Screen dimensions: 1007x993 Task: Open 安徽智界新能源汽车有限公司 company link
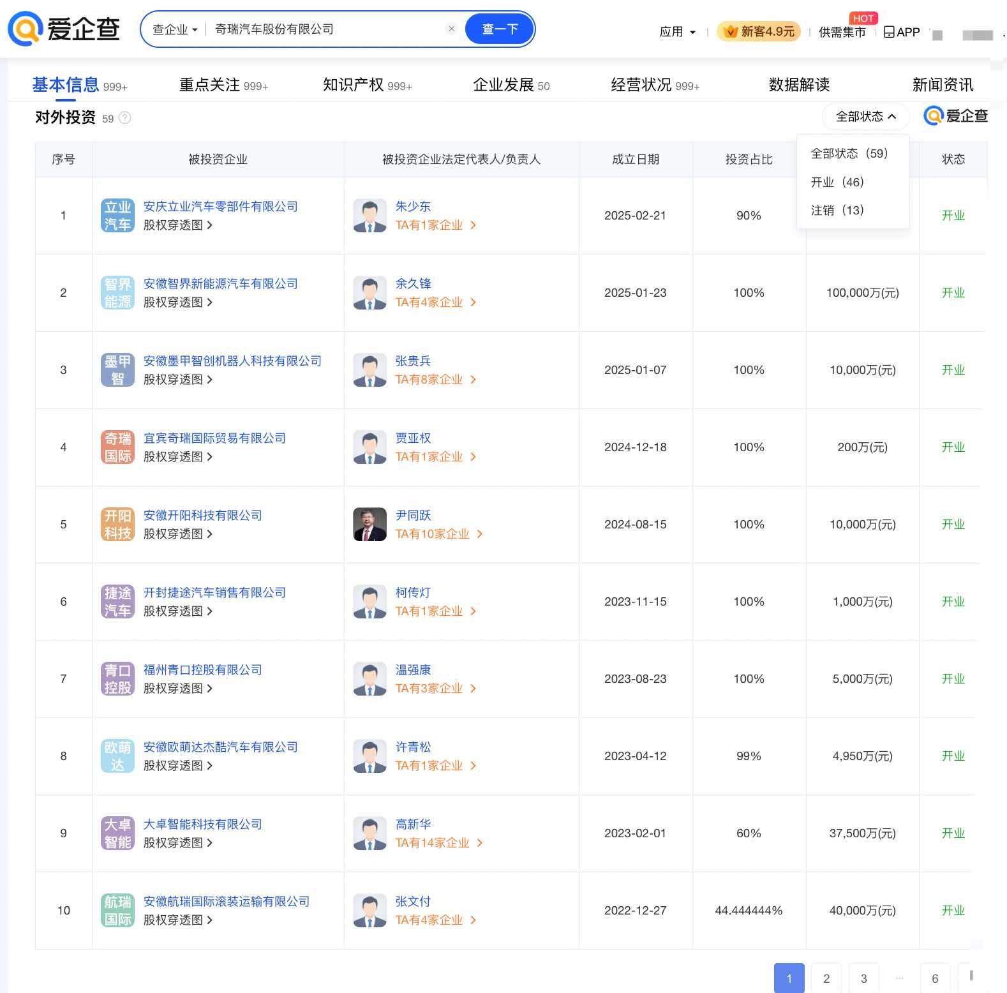click(220, 283)
